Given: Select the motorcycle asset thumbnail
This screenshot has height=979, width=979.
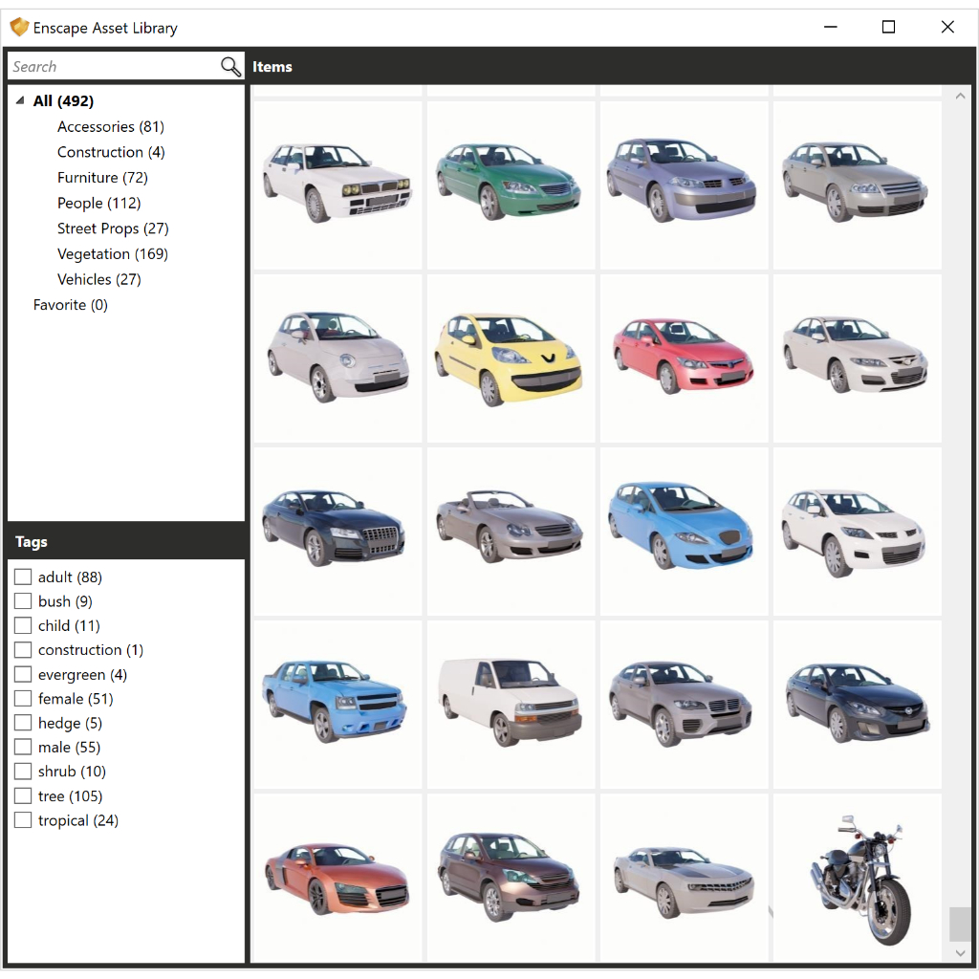Looking at the screenshot, I should (x=856, y=877).
